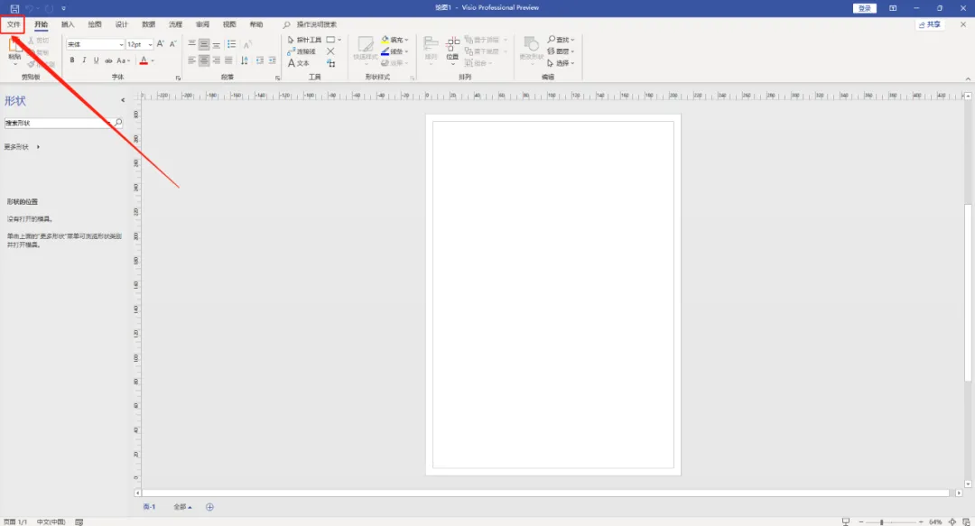Expand 更多形状 more shapes menu

[x=22, y=147]
